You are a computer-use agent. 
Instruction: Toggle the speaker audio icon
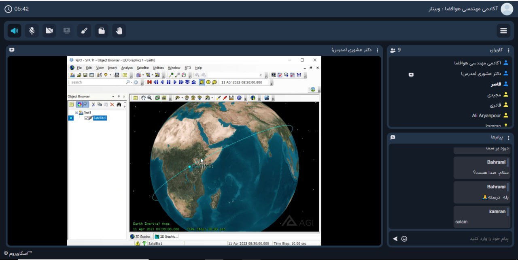pos(14,30)
